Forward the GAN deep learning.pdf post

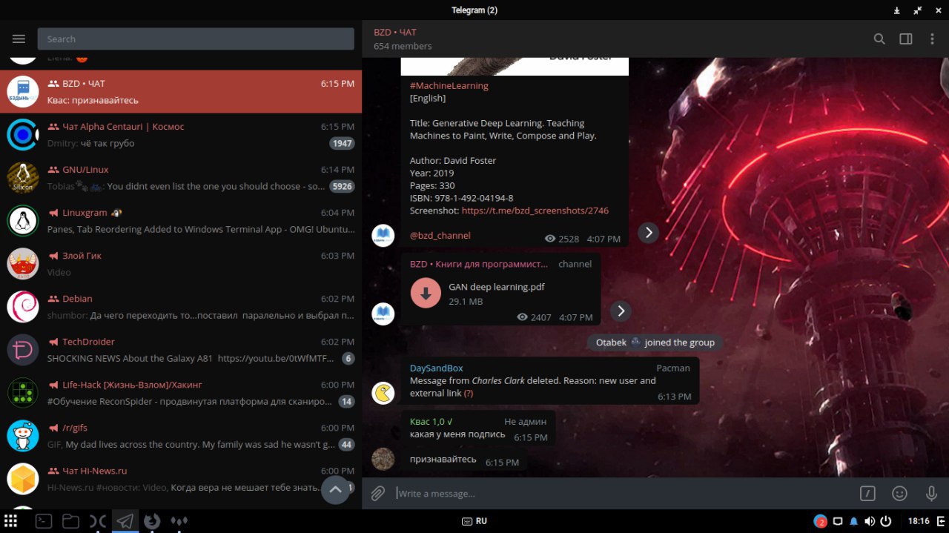(x=621, y=311)
